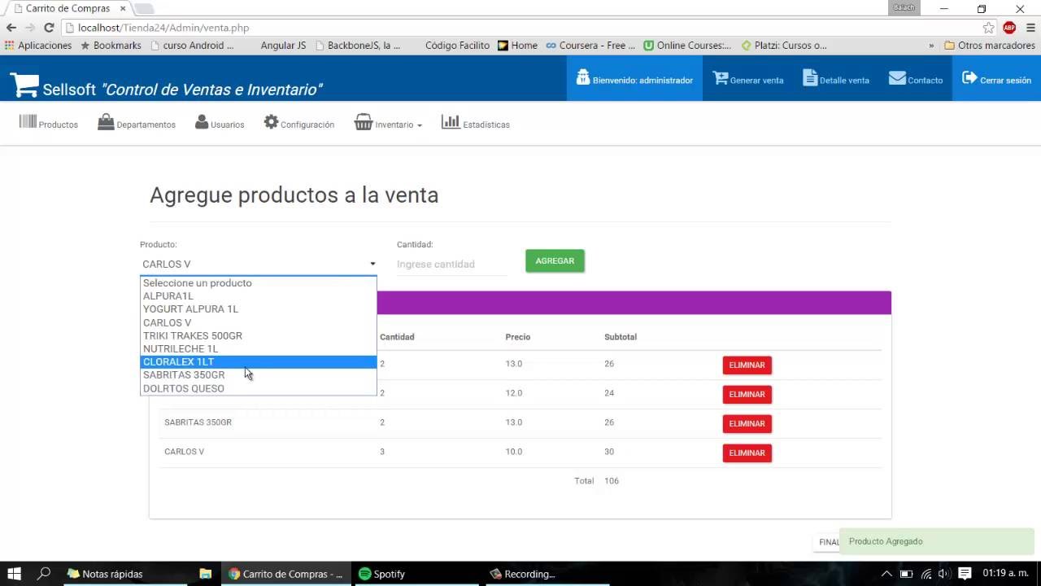Viewport: 1041px width, 586px height.
Task: Open the Windows Start menu
Action: pos(14,574)
